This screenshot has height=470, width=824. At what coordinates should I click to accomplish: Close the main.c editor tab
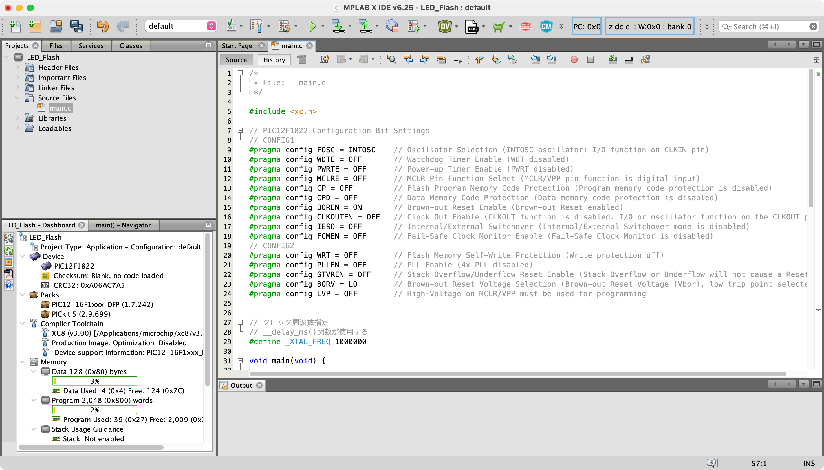(310, 45)
